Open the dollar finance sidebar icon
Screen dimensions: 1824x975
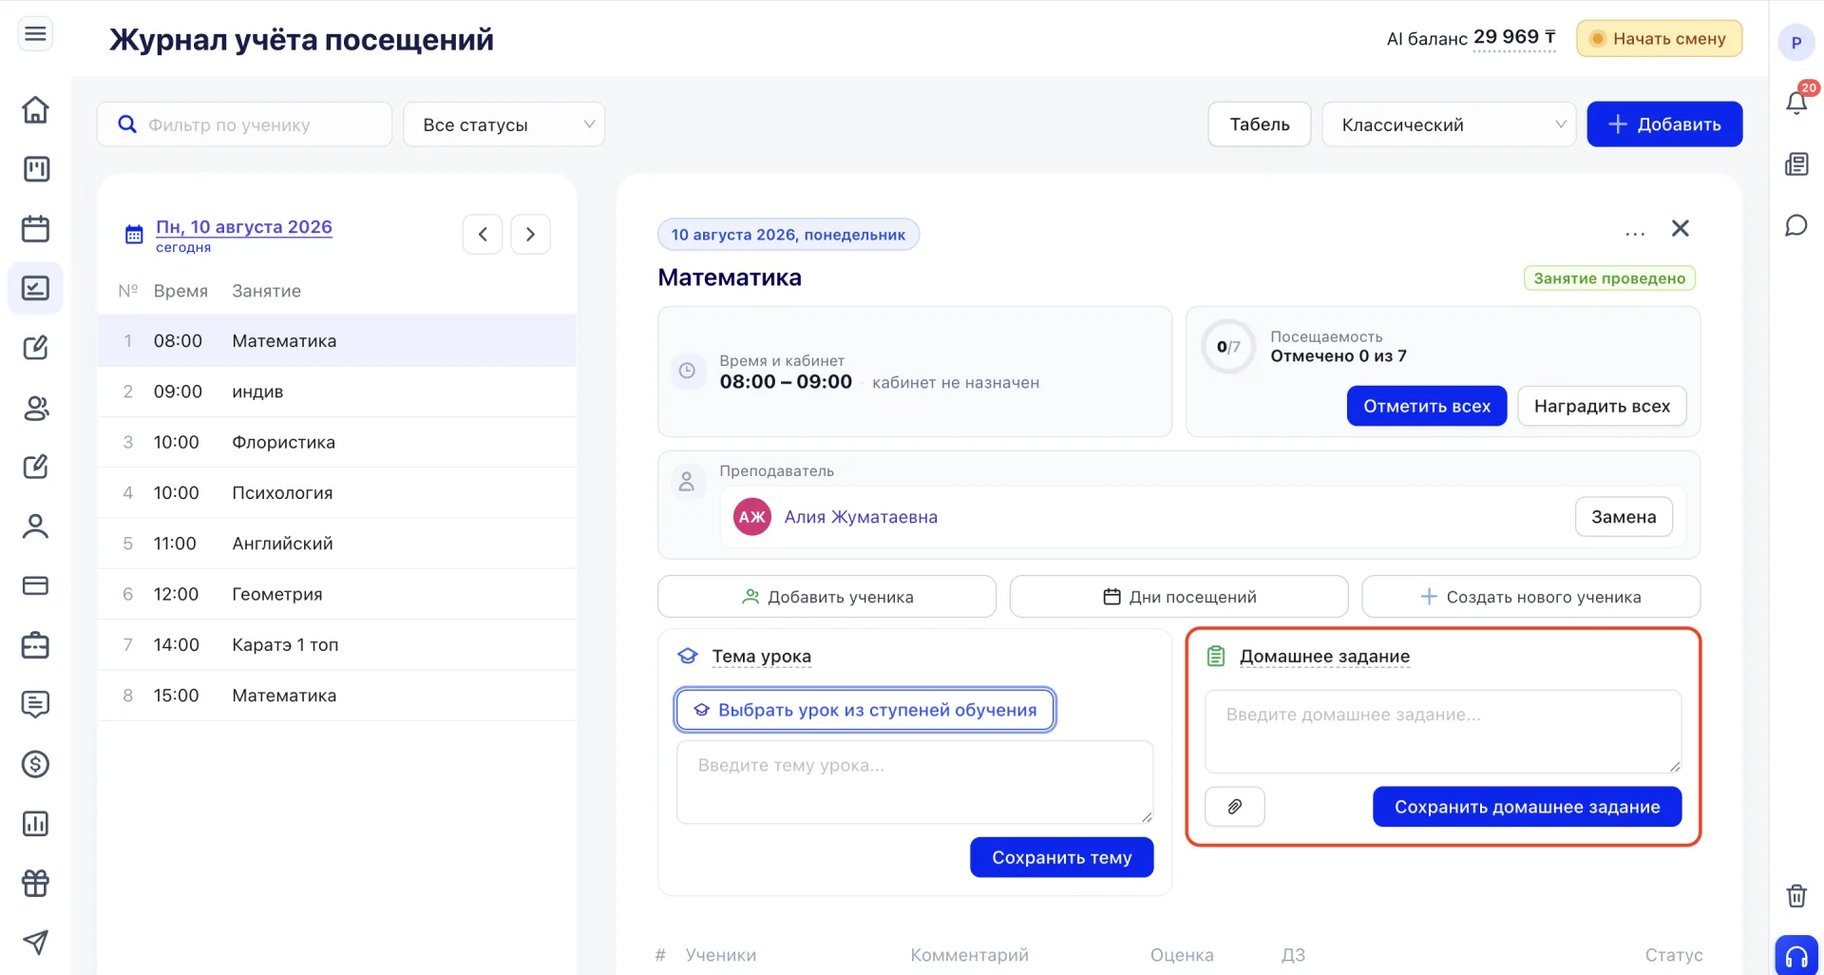35,764
